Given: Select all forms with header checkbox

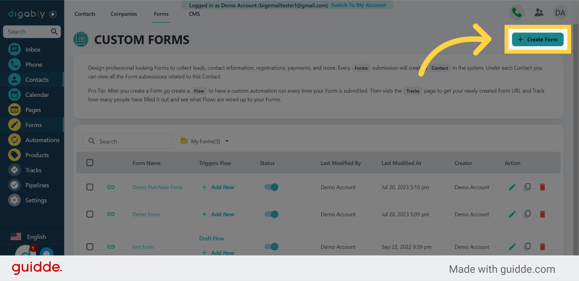Looking at the screenshot, I should click(x=90, y=163).
